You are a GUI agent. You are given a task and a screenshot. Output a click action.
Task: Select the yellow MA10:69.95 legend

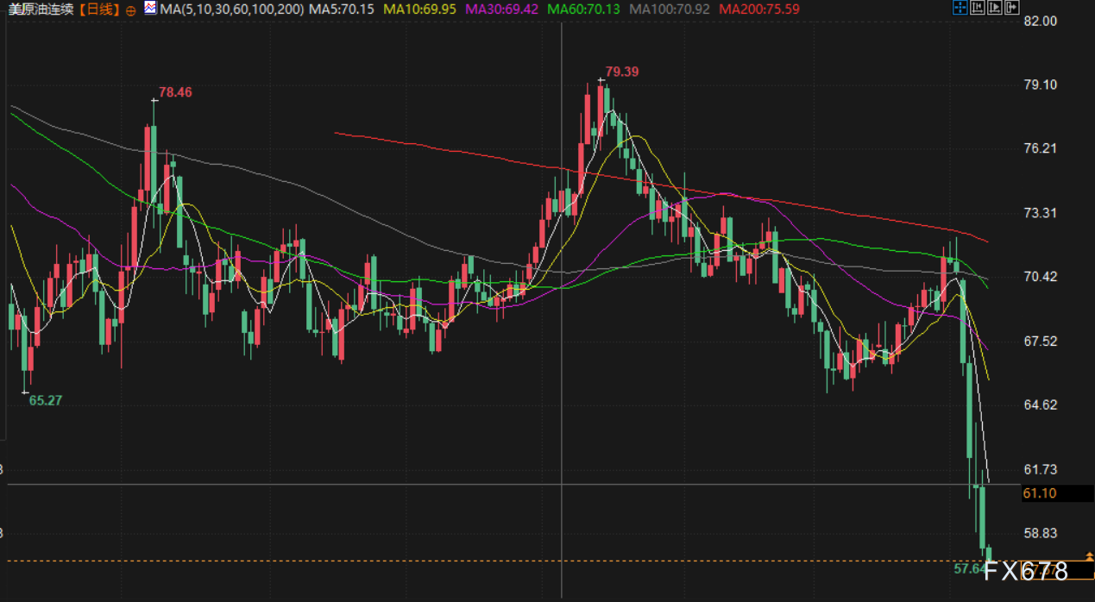pos(420,9)
